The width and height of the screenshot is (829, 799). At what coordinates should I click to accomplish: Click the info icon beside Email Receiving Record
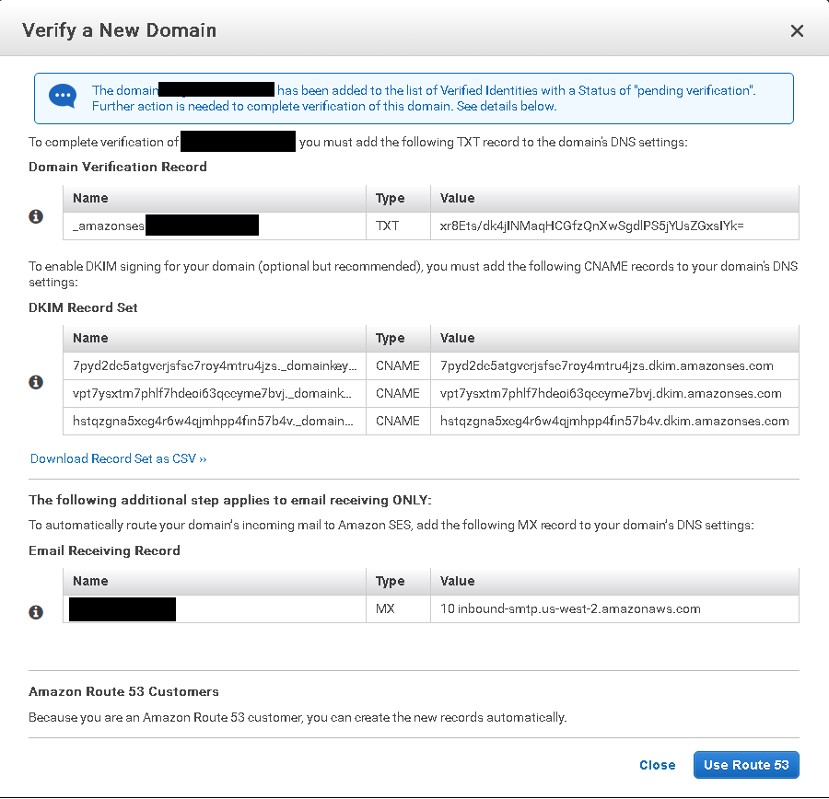coord(36,612)
